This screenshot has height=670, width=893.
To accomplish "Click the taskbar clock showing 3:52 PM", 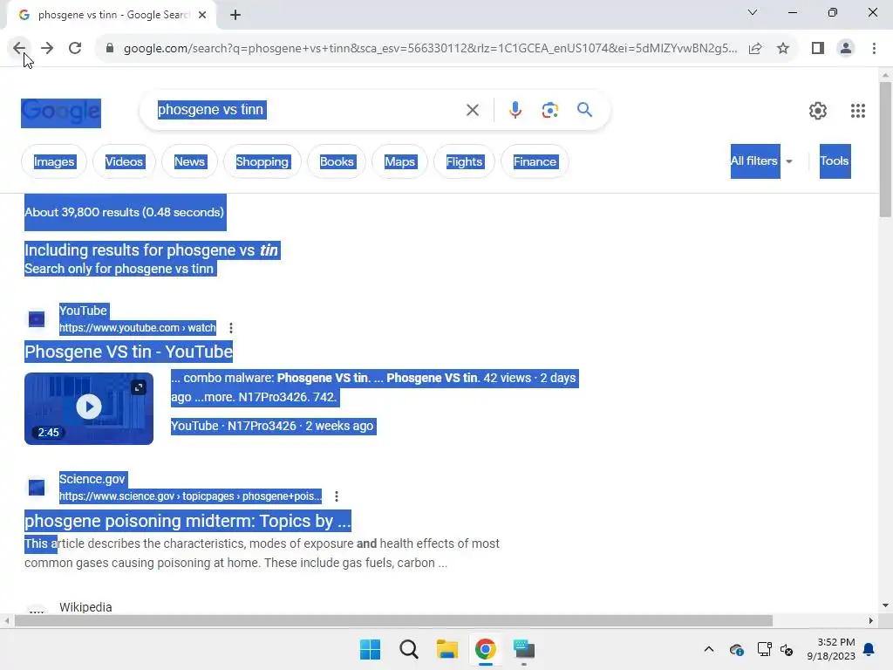I will [x=831, y=649].
